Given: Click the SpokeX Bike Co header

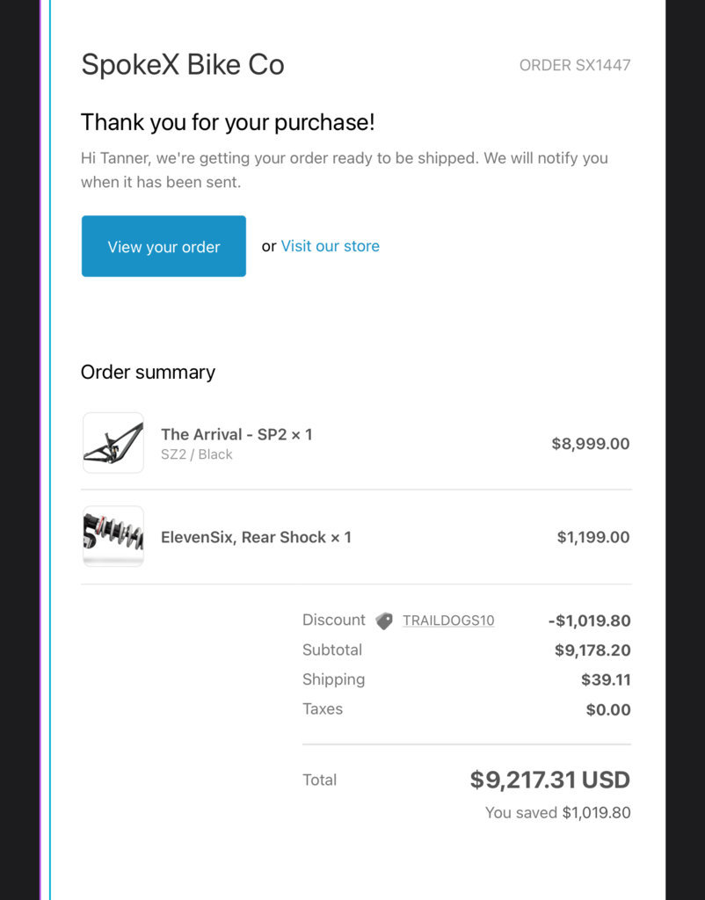Looking at the screenshot, I should [x=183, y=64].
